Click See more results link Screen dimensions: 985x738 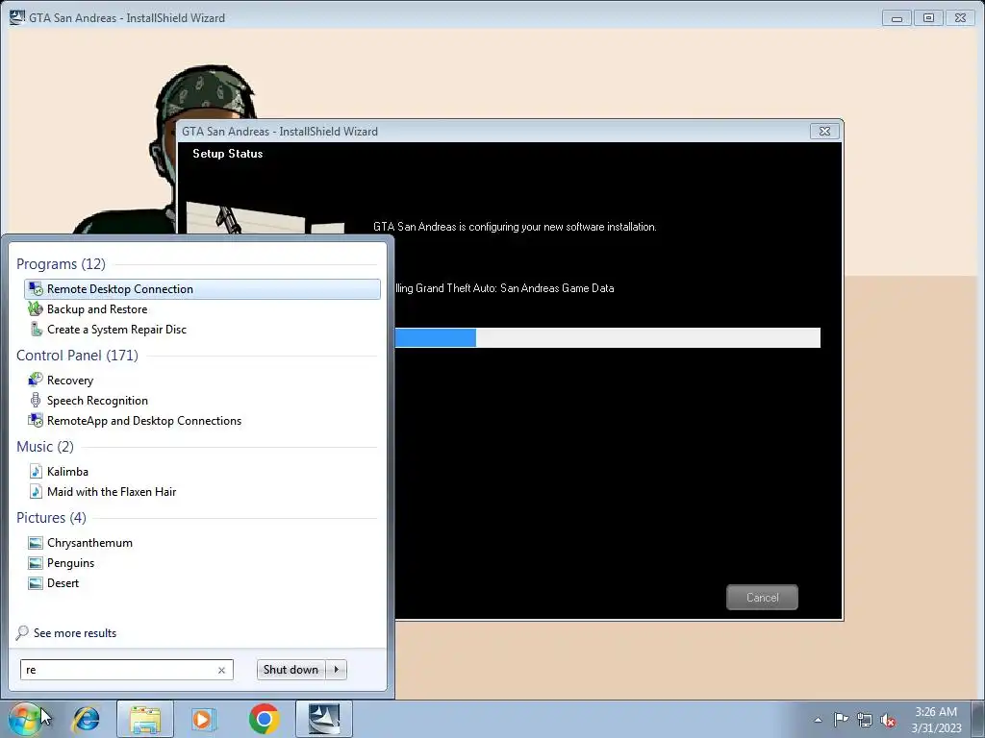75,633
